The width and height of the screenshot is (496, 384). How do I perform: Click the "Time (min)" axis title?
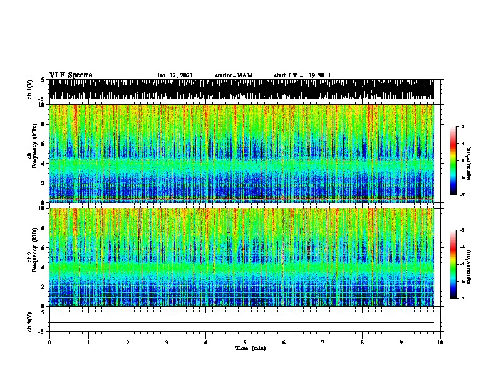click(x=251, y=348)
